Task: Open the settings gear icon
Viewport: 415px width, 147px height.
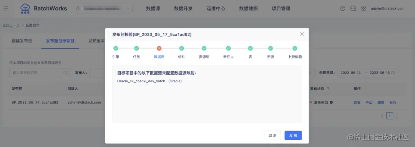Action: coord(364,8)
